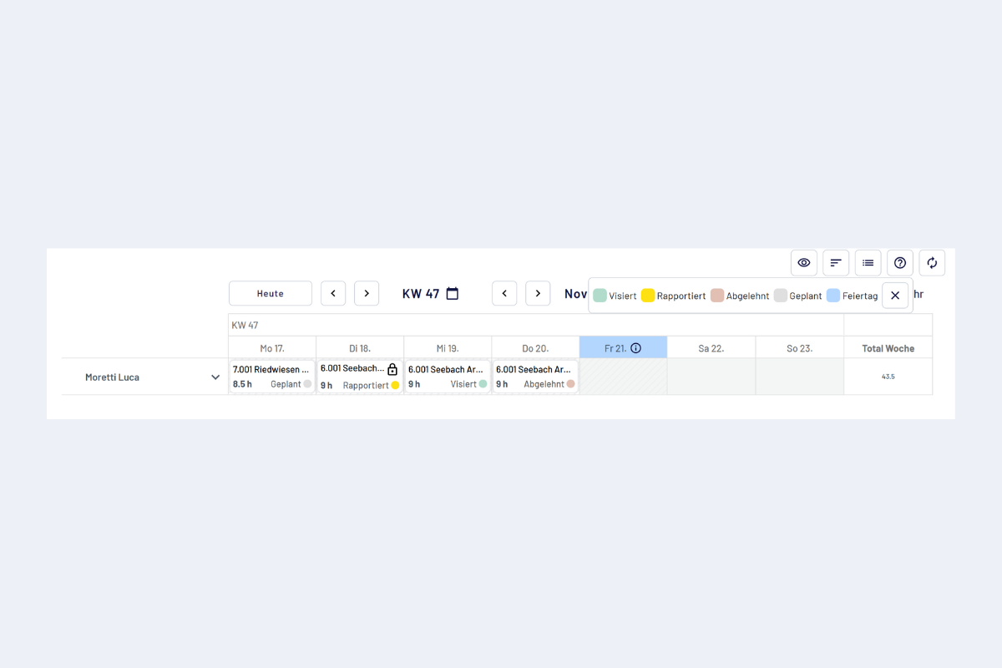Viewport: 1002px width, 668px height.
Task: Open calendar picker next to KW 47
Action: [453, 294]
